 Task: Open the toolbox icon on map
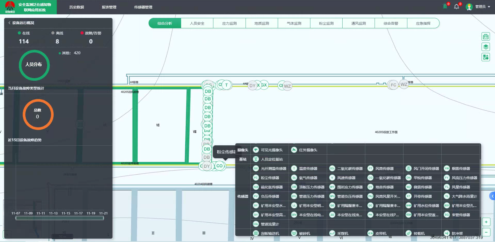point(485,37)
